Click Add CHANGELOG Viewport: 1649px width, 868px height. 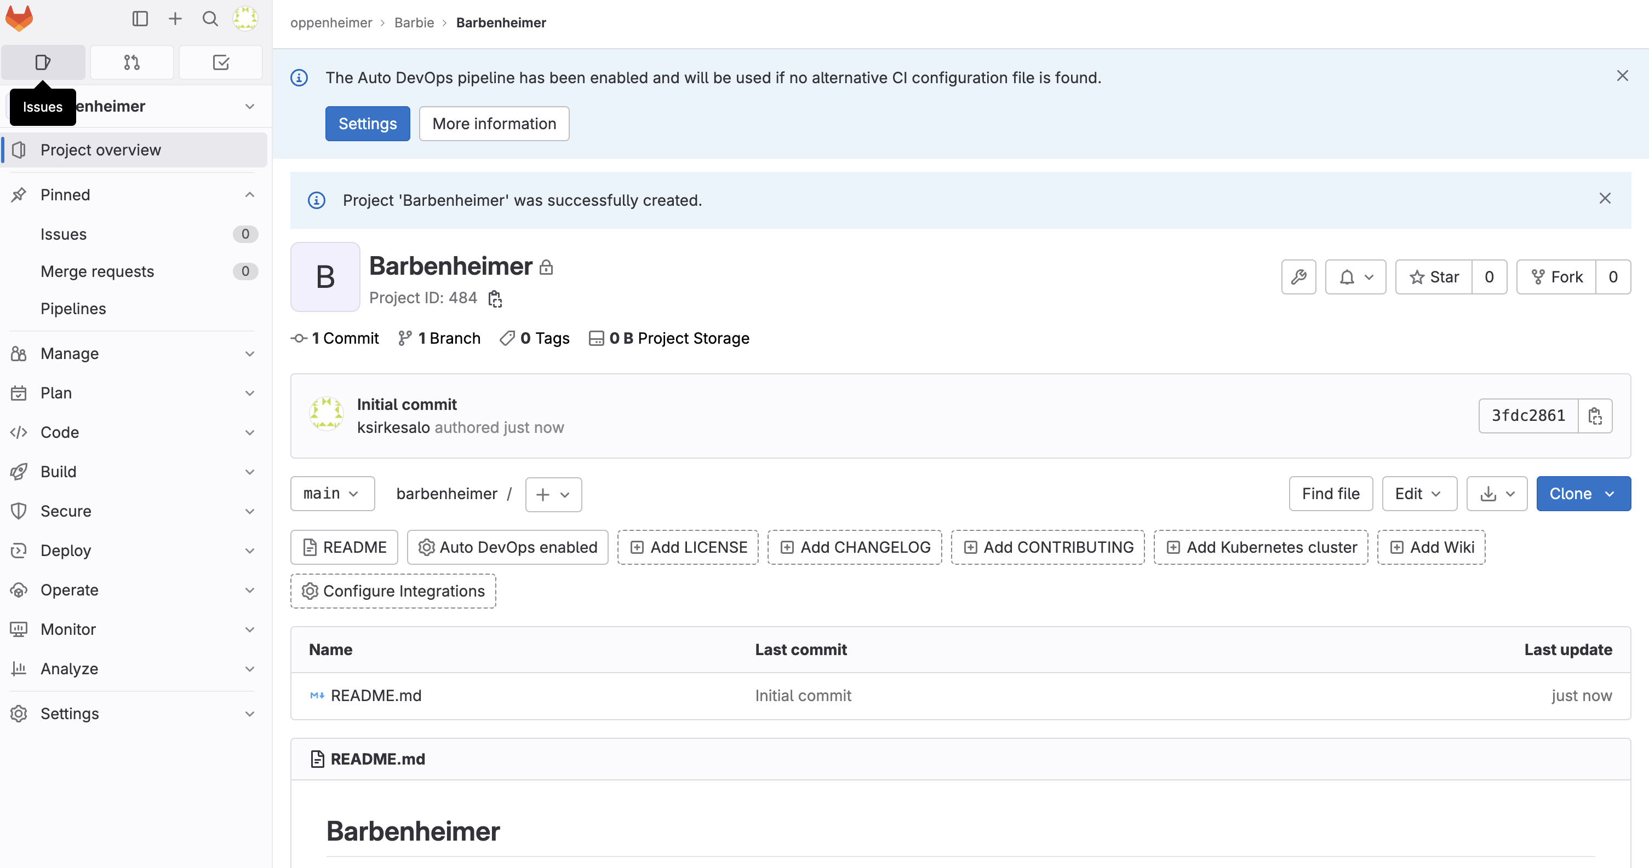[x=854, y=547]
